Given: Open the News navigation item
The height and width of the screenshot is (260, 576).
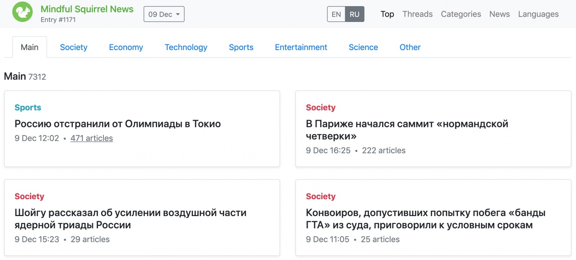Looking at the screenshot, I should [x=499, y=14].
